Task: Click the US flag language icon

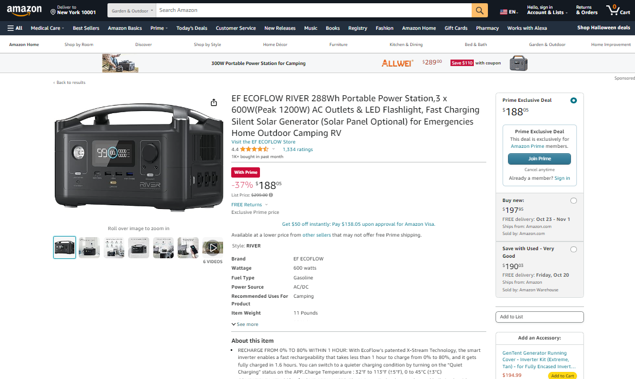Action: [x=503, y=12]
